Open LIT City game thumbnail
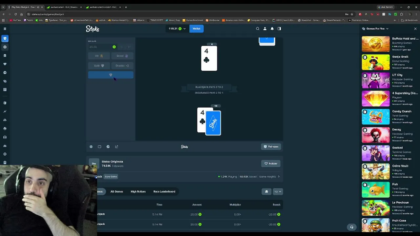The height and width of the screenshot is (236, 420). point(376,81)
